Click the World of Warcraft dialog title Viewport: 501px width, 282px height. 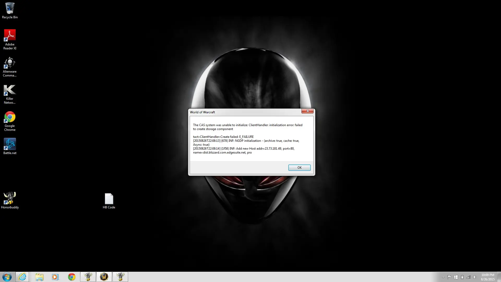[202, 112]
